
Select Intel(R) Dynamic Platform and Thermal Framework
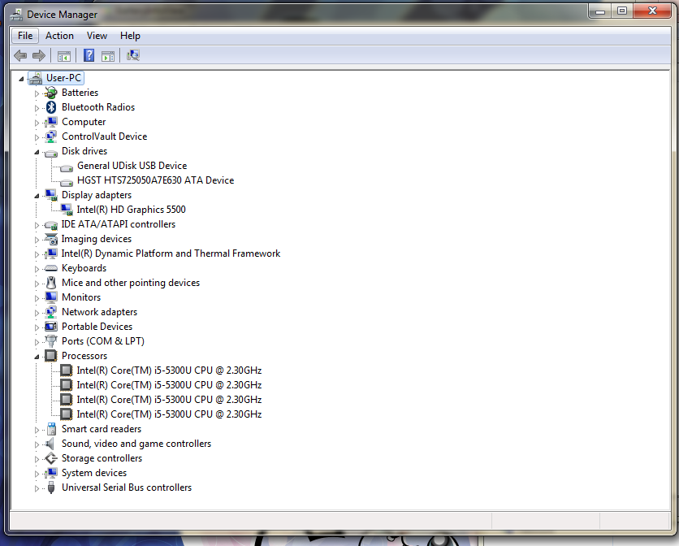click(171, 253)
